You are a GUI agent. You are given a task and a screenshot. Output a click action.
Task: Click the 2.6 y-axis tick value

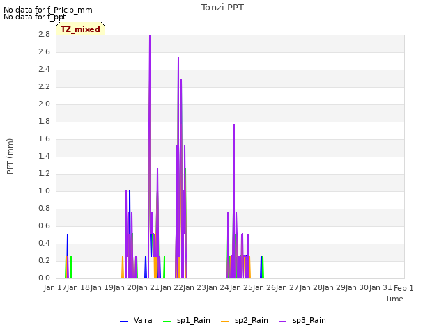tap(44, 52)
